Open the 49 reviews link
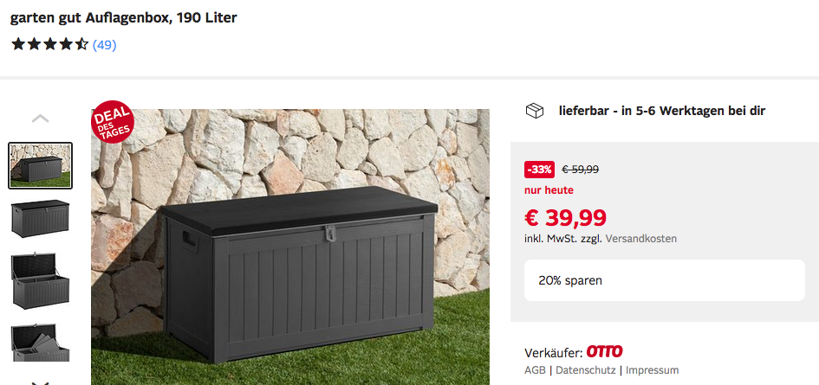 pyautogui.click(x=105, y=45)
